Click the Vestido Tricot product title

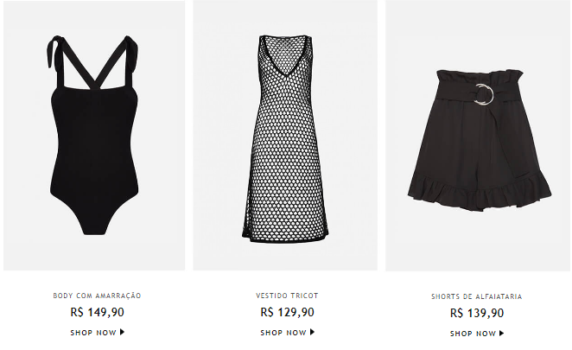[287, 296]
